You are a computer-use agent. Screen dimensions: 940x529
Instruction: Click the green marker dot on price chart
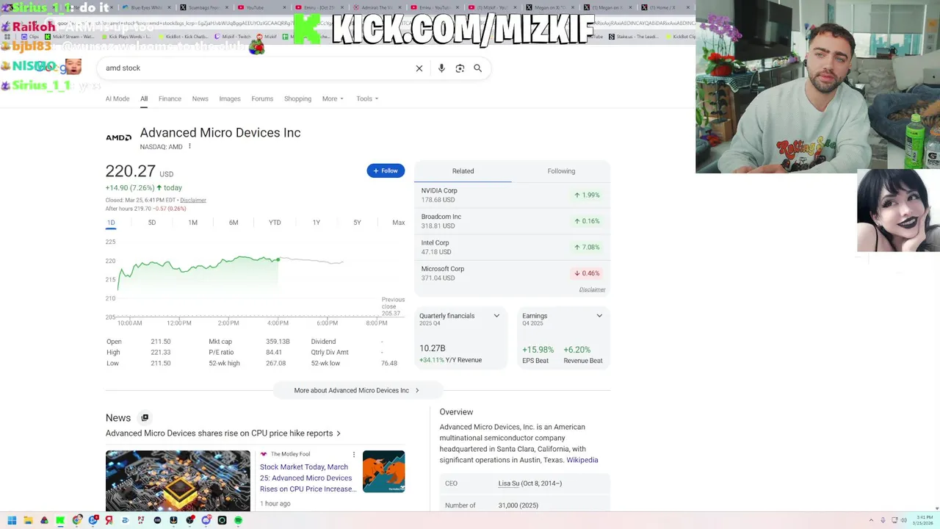pos(278,259)
